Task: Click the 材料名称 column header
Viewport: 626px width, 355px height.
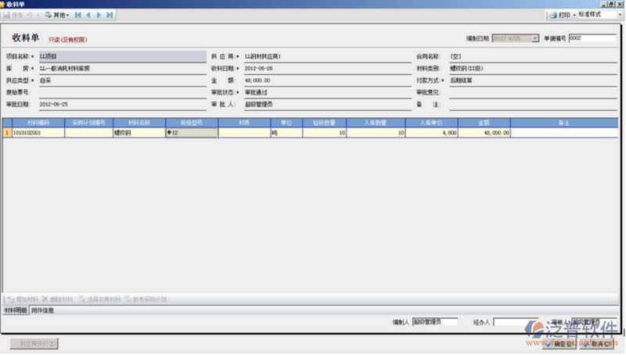Action: [x=139, y=123]
